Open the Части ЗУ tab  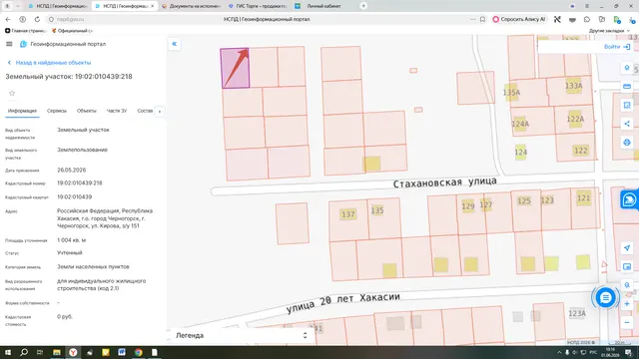(x=117, y=111)
